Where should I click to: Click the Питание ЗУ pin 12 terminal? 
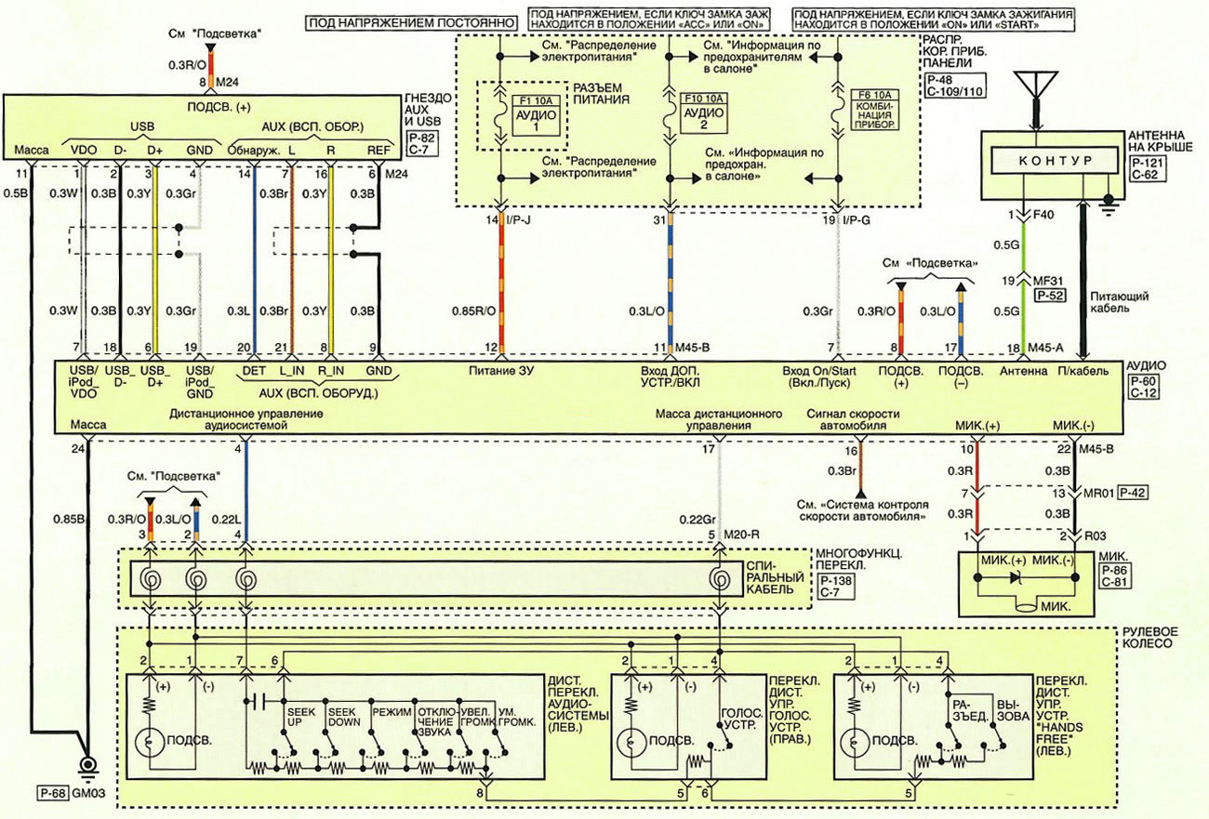[502, 349]
